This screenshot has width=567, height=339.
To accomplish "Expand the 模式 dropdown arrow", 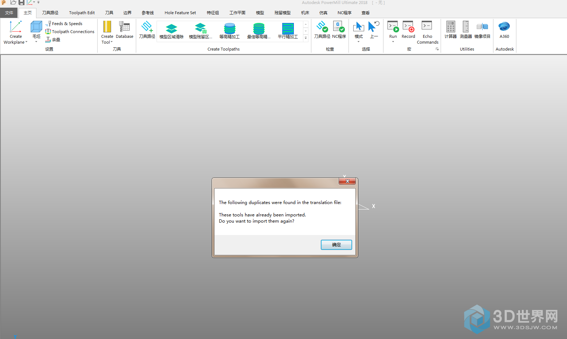I will pos(359,42).
